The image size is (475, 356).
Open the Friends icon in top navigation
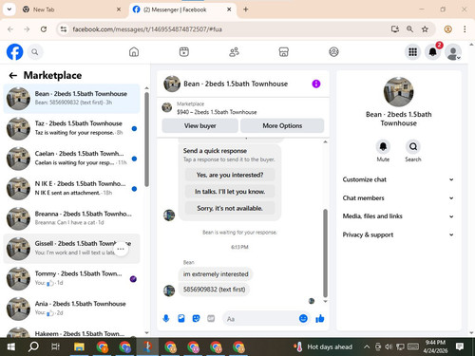point(234,52)
